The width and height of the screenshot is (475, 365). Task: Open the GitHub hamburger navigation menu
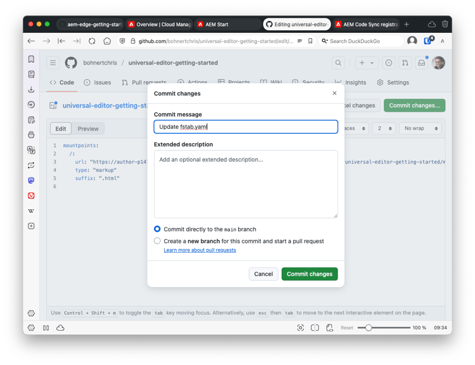[x=53, y=63]
